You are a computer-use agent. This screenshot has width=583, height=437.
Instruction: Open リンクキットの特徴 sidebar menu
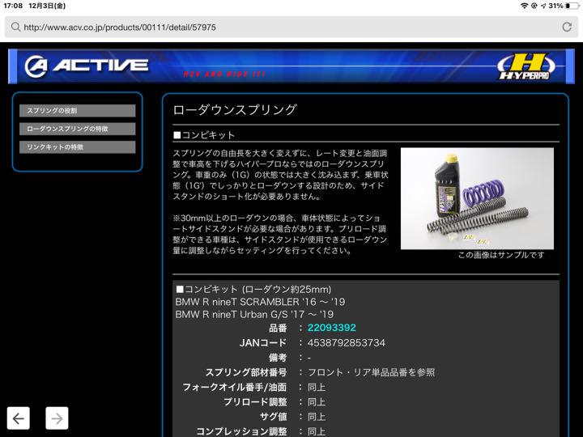pos(78,147)
